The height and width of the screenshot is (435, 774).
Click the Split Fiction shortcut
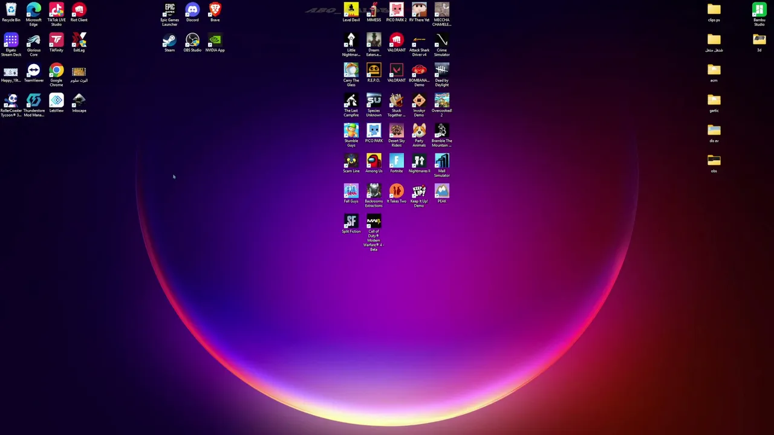coord(351,224)
